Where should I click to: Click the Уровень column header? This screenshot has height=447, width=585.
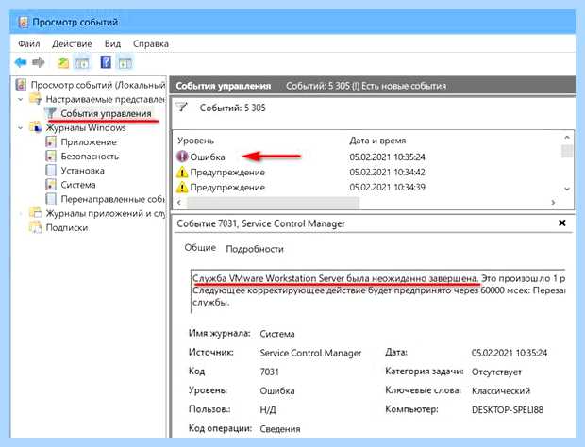point(195,141)
